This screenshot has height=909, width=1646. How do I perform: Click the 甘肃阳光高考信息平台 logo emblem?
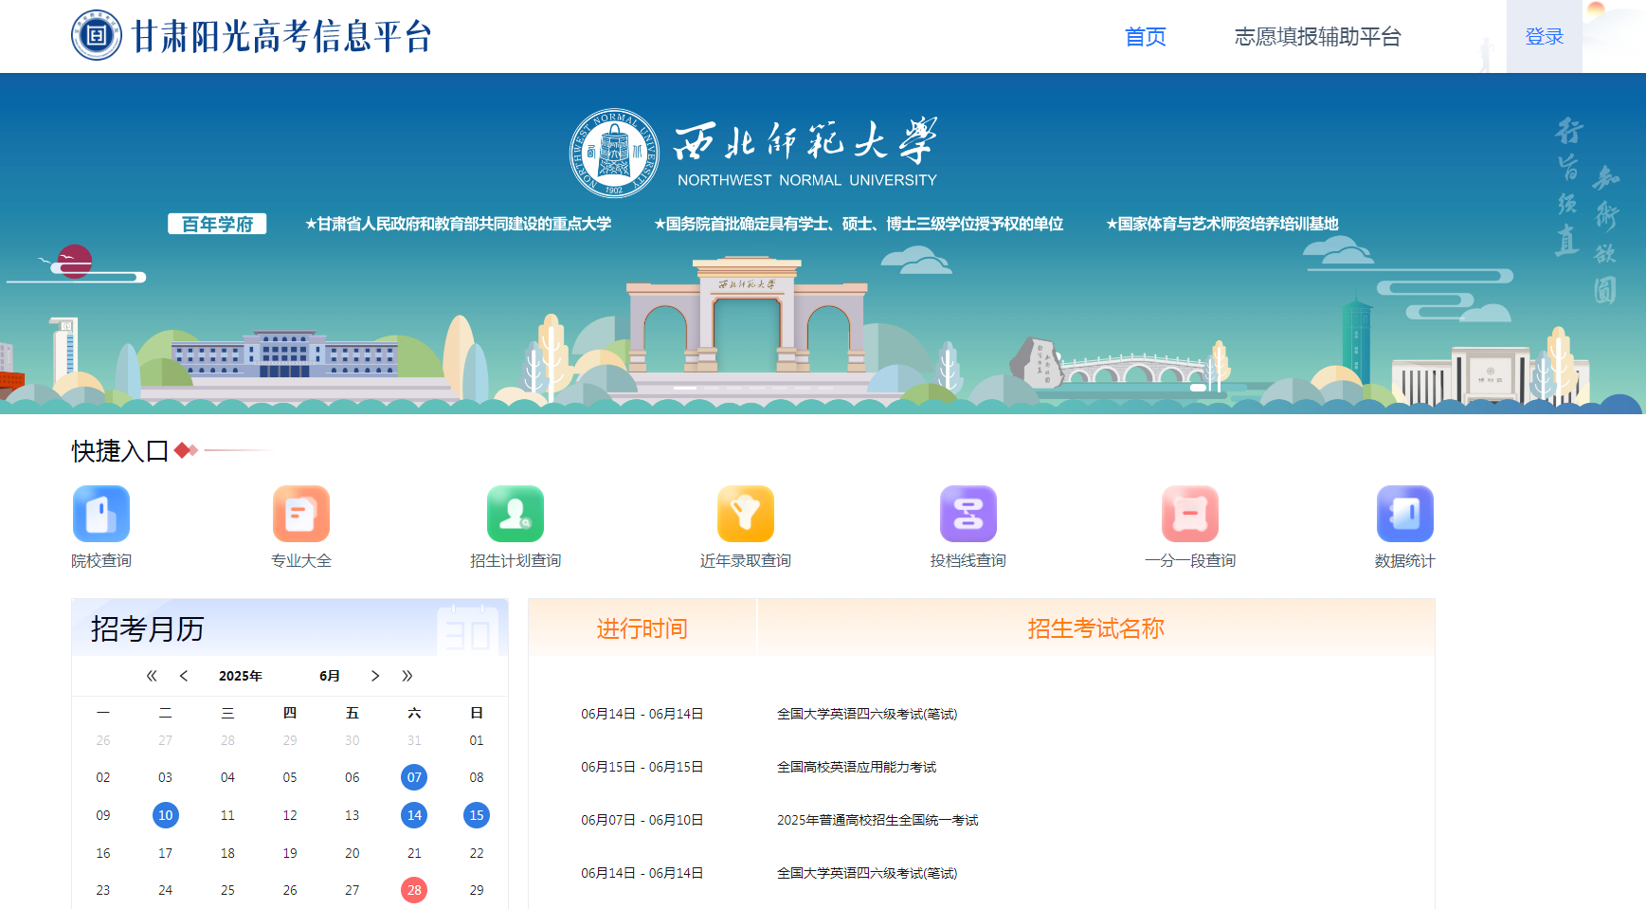97,36
